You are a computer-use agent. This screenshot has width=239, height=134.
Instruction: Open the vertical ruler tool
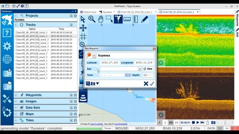click(136, 19)
